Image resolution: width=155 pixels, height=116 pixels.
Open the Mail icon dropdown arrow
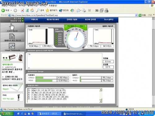pyautogui.click(x=81, y=11)
